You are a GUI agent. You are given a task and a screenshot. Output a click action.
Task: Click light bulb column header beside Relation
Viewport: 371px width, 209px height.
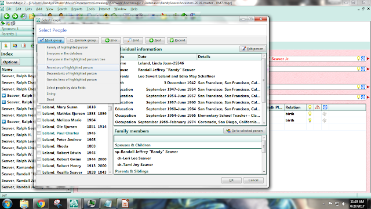(310, 107)
